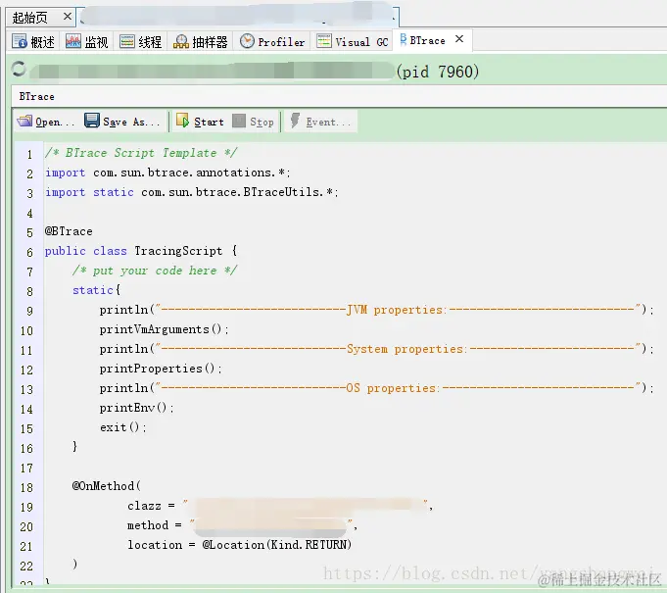This screenshot has height=593, width=667.
Task: Place cursor on 'printVmArguments();' line
Action: (x=165, y=329)
